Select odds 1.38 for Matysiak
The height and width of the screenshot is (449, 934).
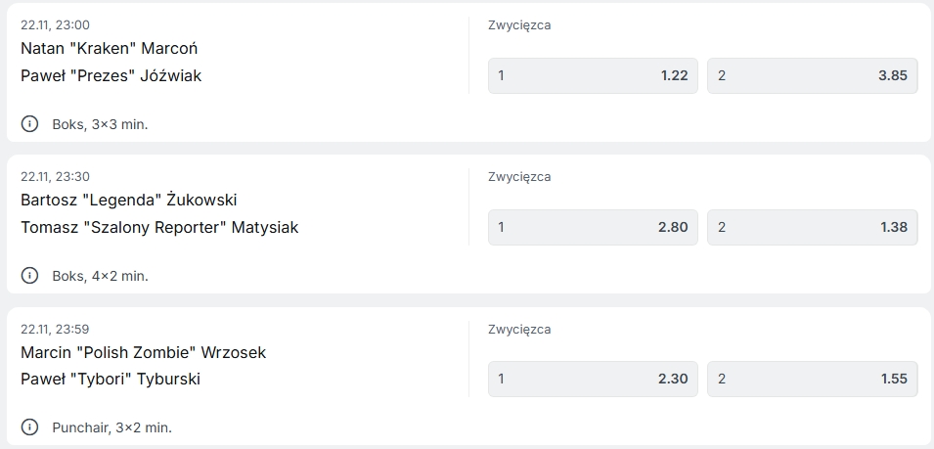(x=812, y=227)
